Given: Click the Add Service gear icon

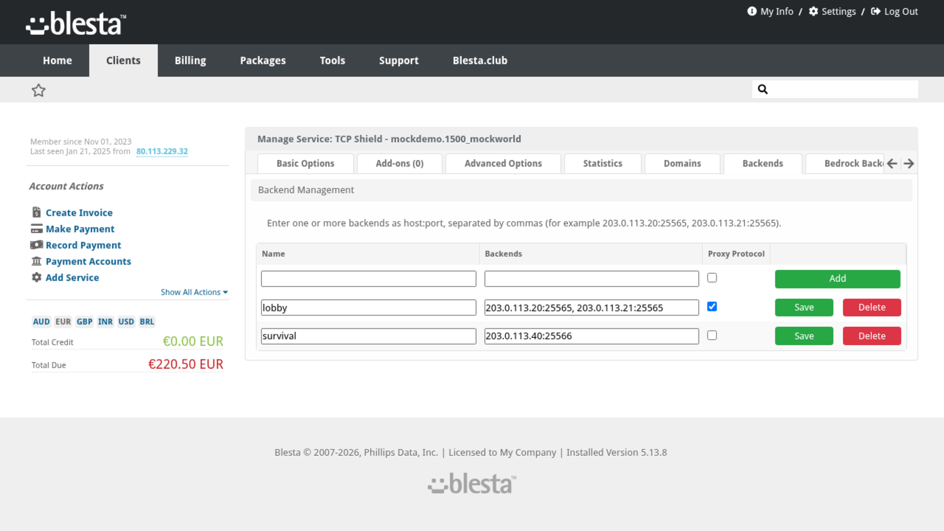Looking at the screenshot, I should pos(36,277).
